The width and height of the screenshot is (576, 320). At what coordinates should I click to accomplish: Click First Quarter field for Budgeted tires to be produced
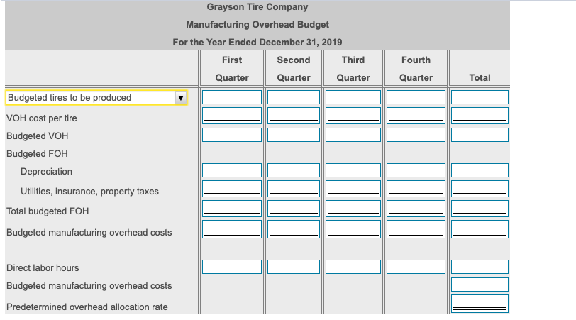[232, 97]
